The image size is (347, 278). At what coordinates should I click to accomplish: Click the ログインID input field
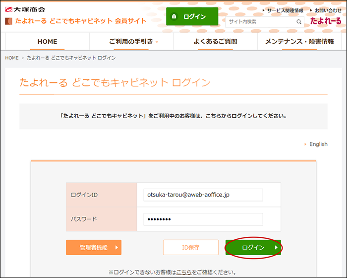tap(203, 195)
